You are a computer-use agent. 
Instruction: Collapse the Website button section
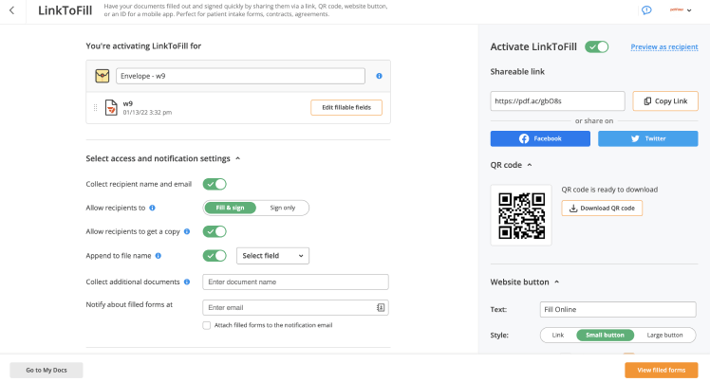556,282
